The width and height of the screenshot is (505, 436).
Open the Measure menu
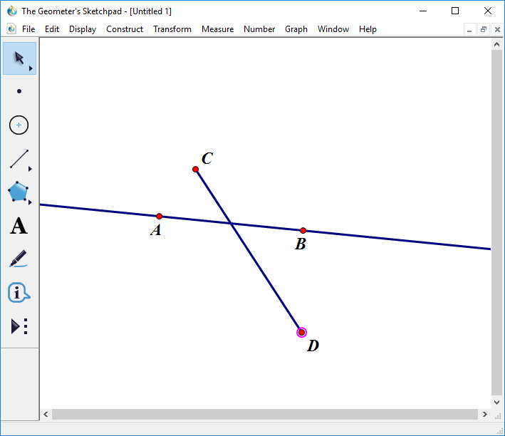point(217,29)
